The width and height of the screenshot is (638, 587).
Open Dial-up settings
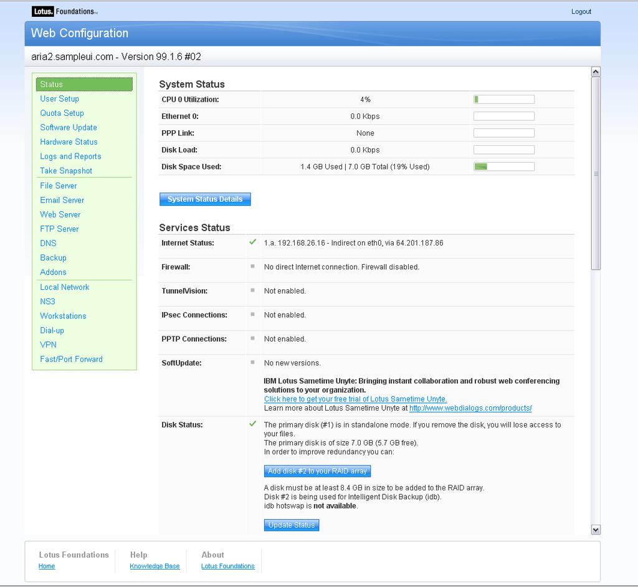pos(52,330)
